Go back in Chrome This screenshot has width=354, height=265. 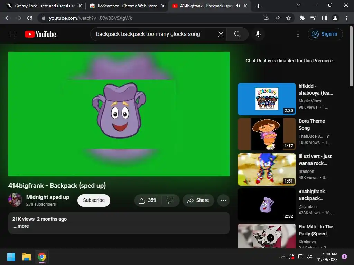click(x=8, y=18)
